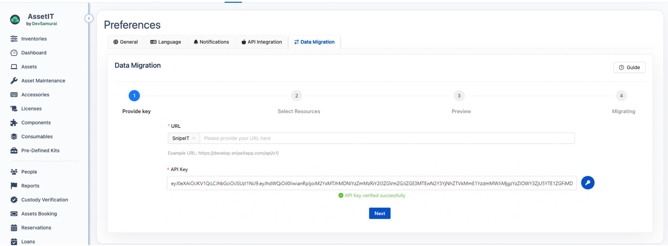
Task: Open Reports using the flag icon
Action: coord(14,186)
